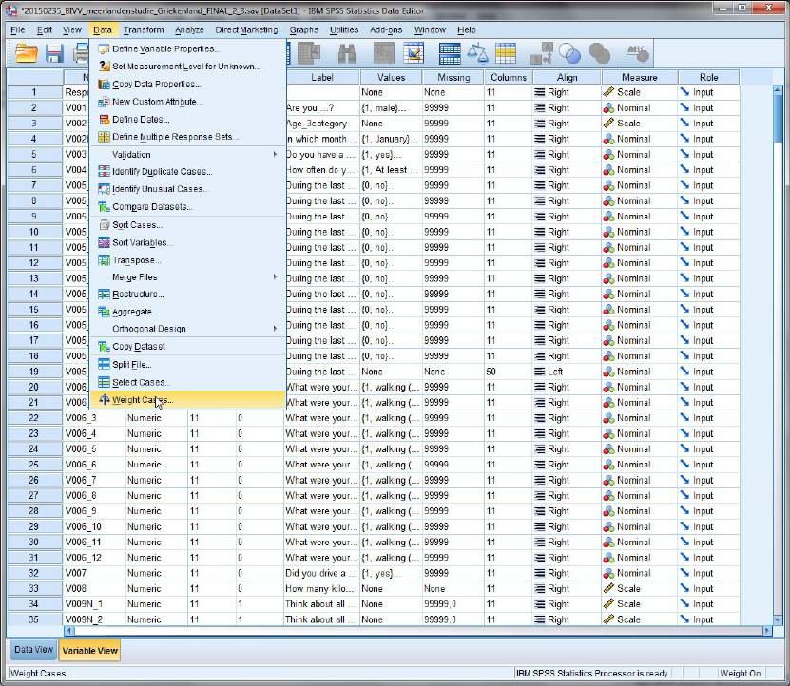The image size is (790, 686).
Task: Click the Insert Cases toolbar icon
Action: 383,53
